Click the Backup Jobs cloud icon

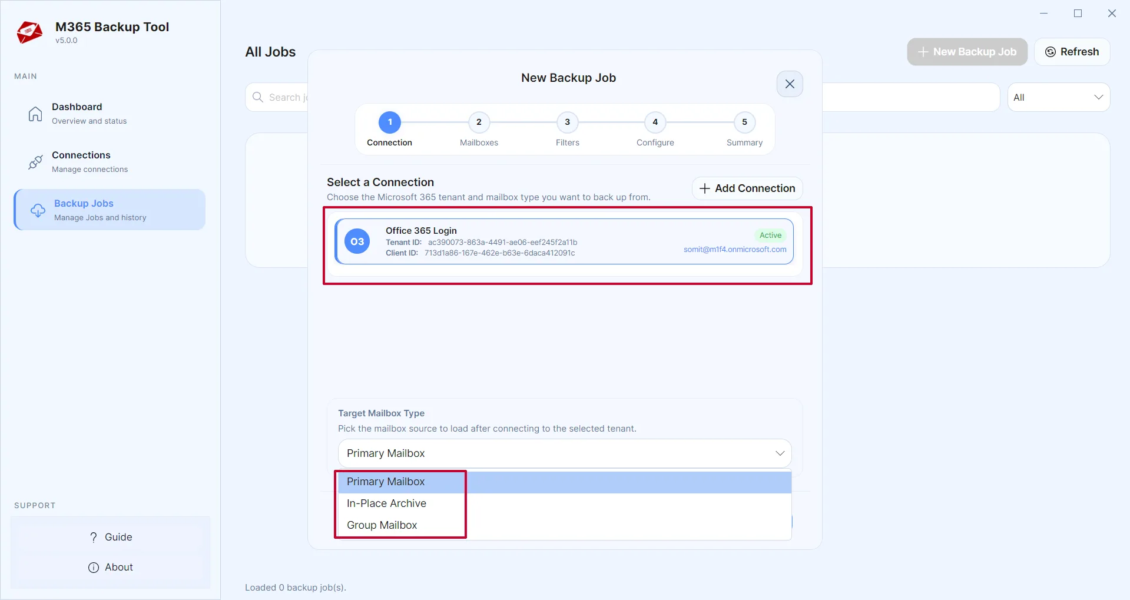point(38,210)
